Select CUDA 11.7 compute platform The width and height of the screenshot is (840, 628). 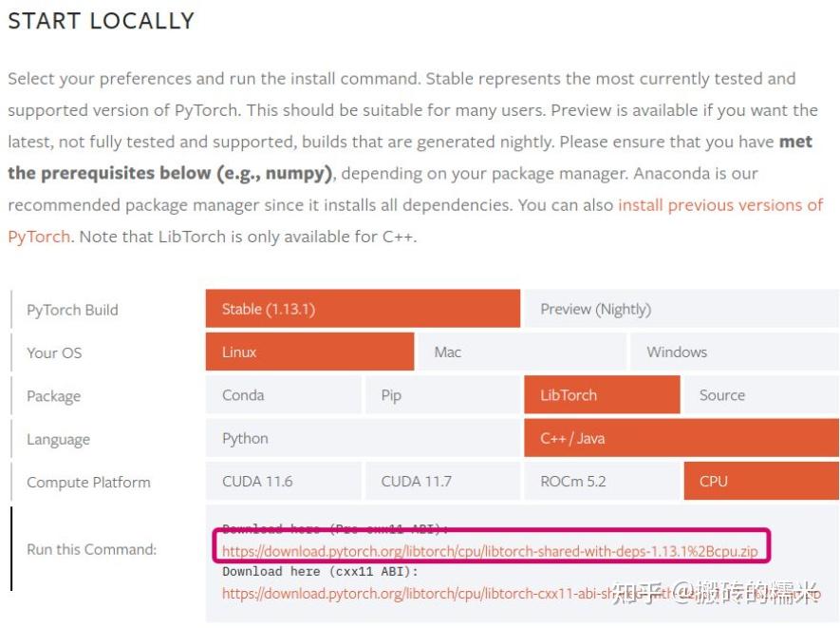click(x=441, y=482)
